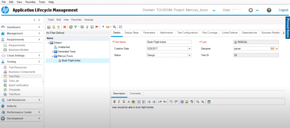Screen dimensions: 290x128
Task: Open Test Lab in the sidebar
Action: point(14,81)
